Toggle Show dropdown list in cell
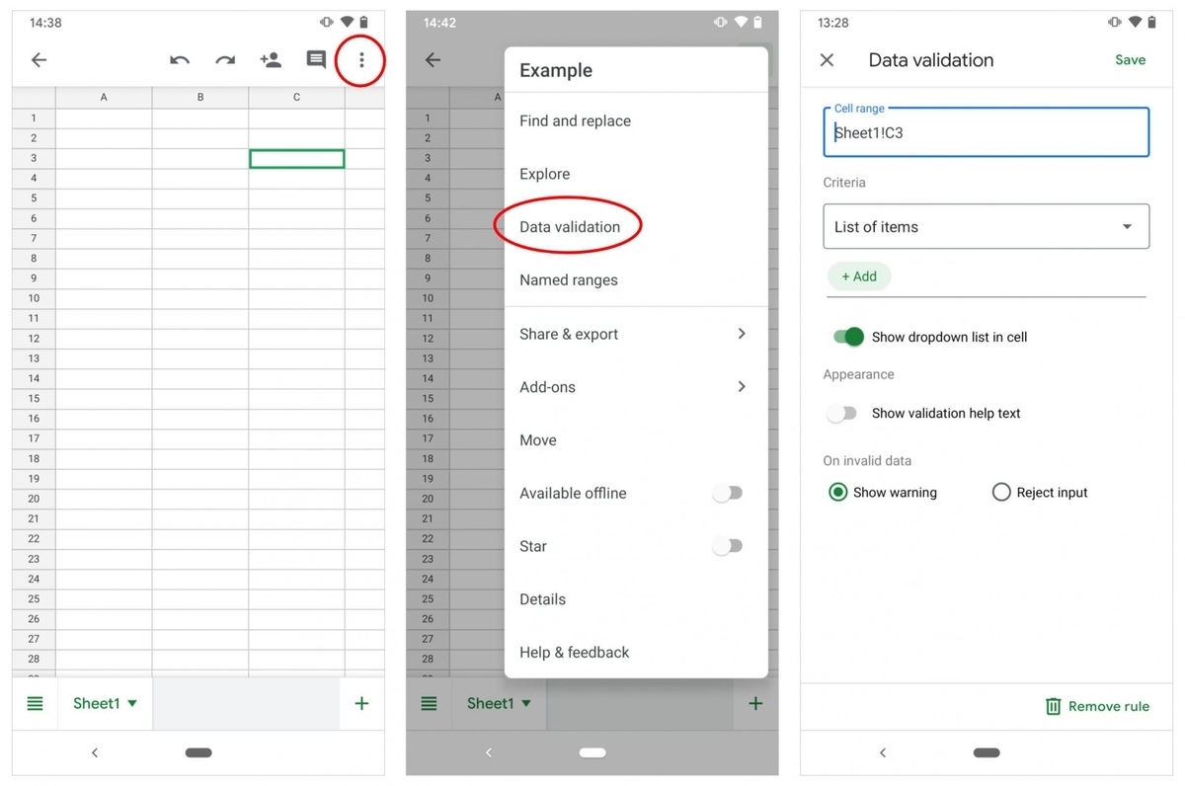The width and height of the screenshot is (1185, 786). (846, 337)
